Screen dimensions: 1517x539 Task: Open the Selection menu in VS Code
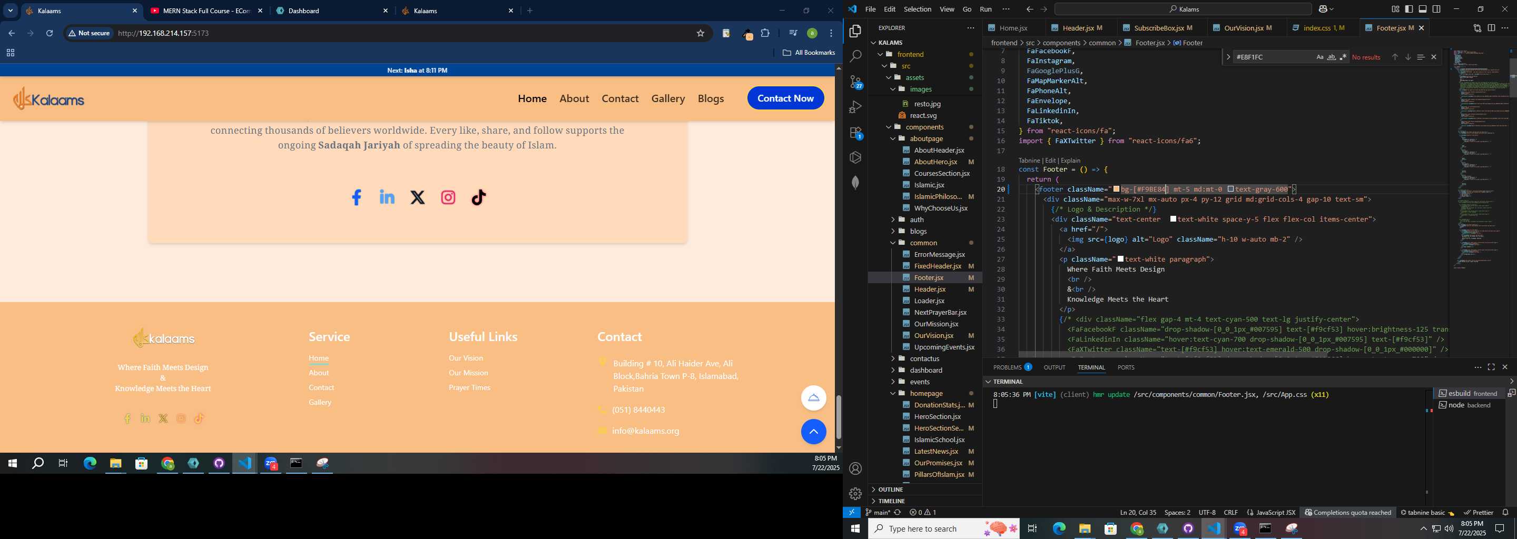tap(918, 9)
